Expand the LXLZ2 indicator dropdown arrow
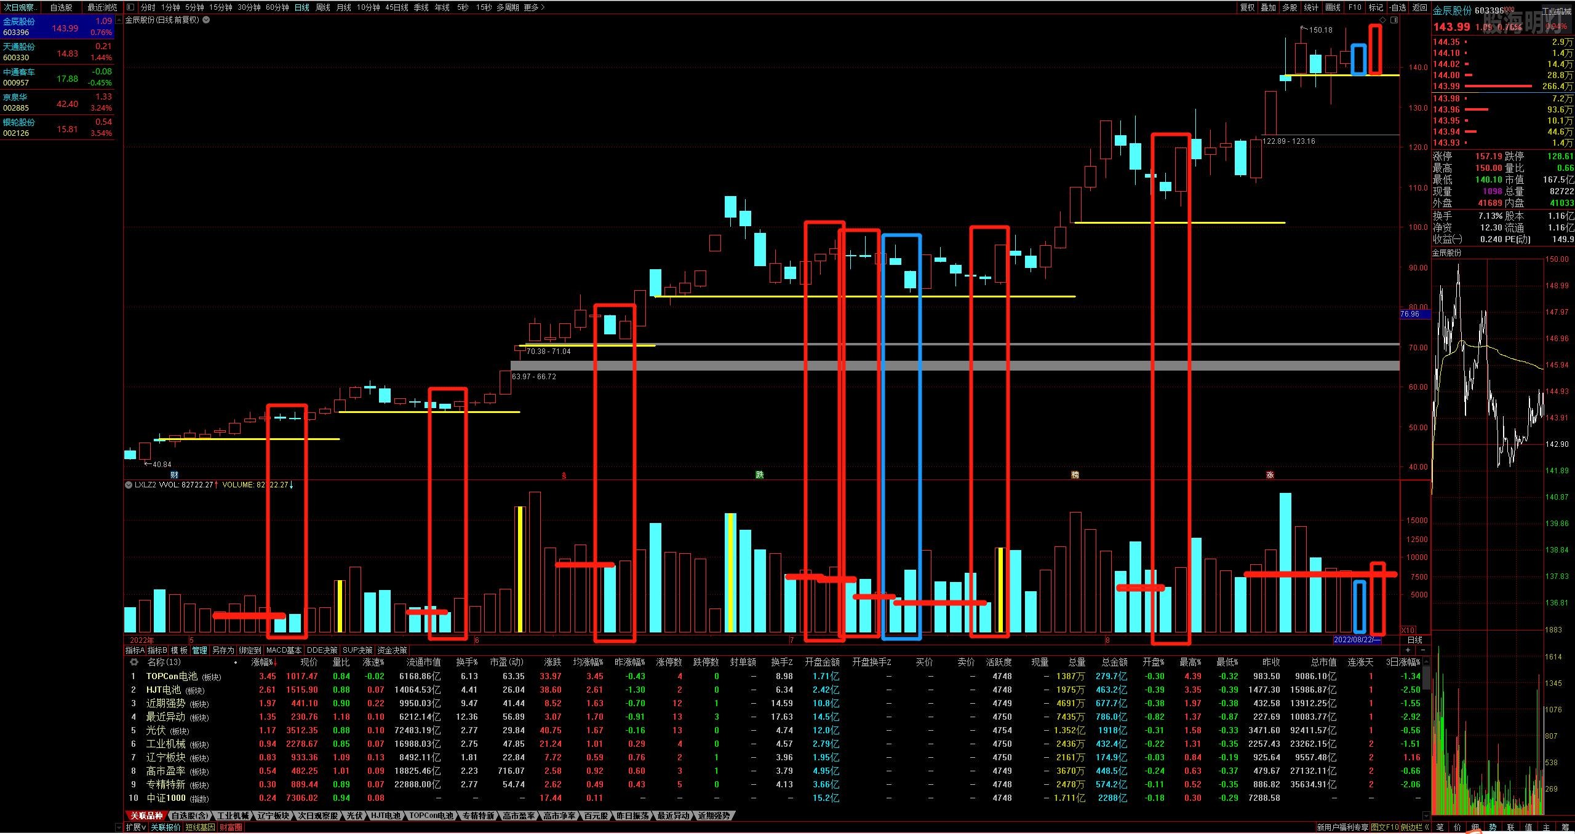1575x834 pixels. [129, 485]
